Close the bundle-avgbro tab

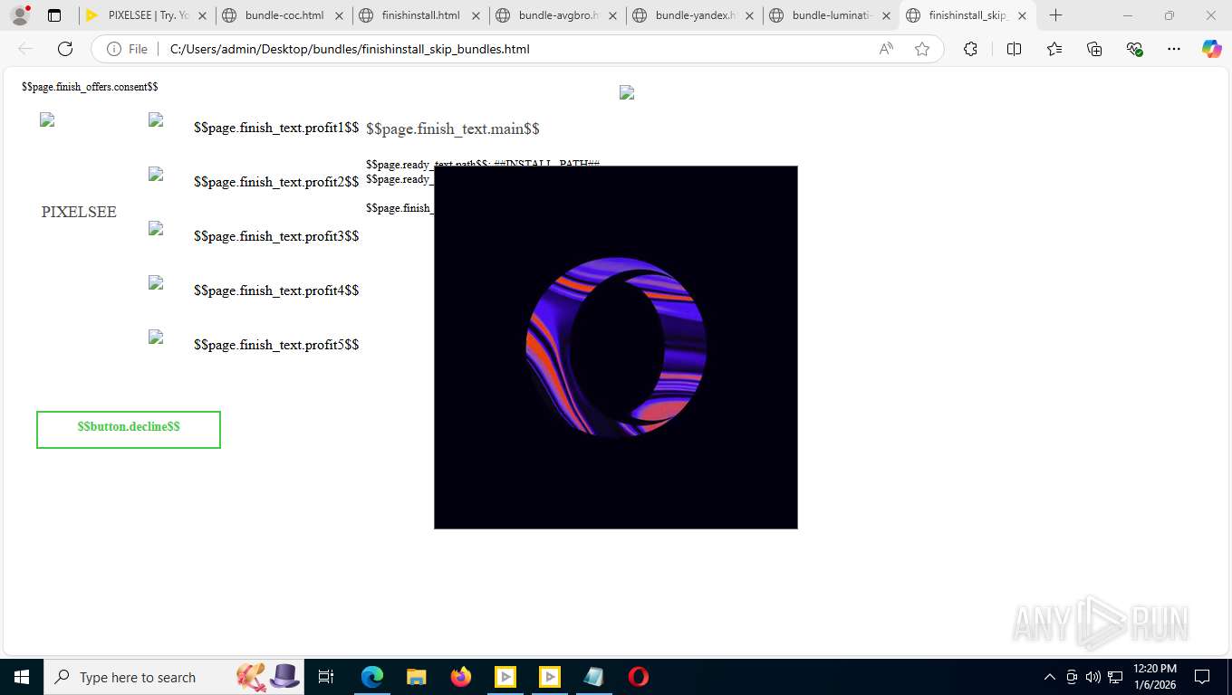tap(612, 15)
